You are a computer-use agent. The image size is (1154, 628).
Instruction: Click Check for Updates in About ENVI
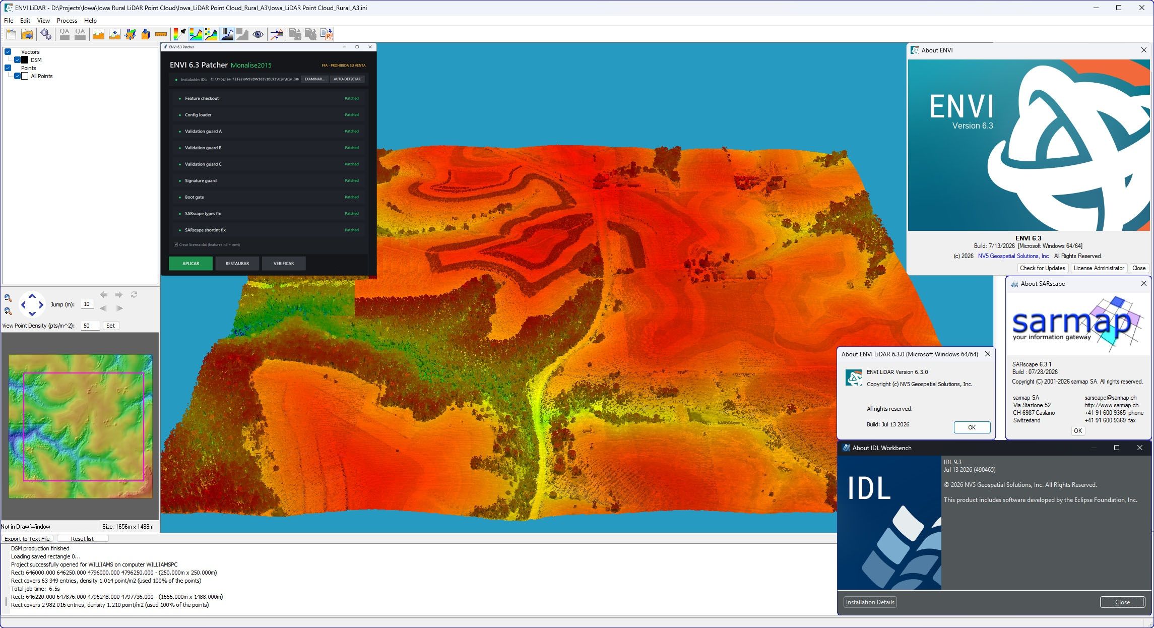tap(1043, 268)
